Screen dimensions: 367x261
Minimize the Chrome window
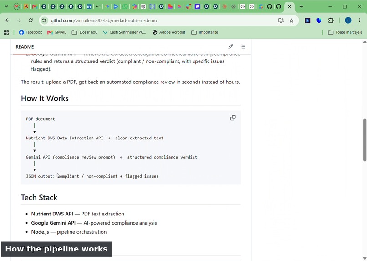(x=330, y=6)
